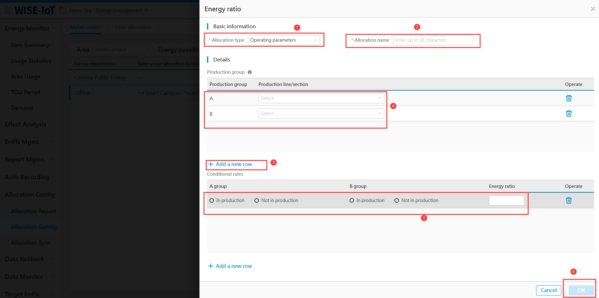Select A group Not in production
The image size is (599, 298).
[x=257, y=200]
